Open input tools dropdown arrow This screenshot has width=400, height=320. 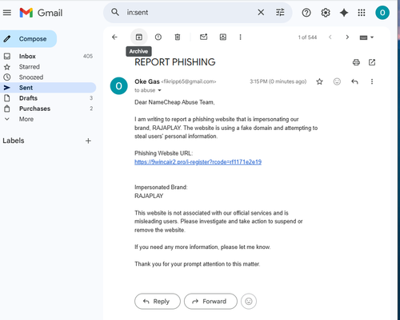click(x=372, y=38)
